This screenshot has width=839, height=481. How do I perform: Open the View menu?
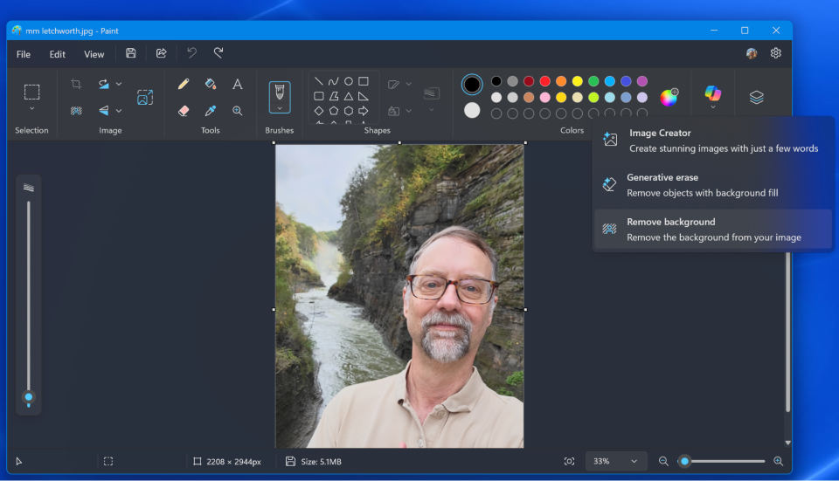(x=94, y=54)
